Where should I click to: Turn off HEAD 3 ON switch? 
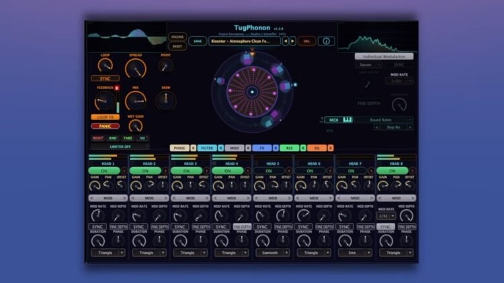(186, 171)
